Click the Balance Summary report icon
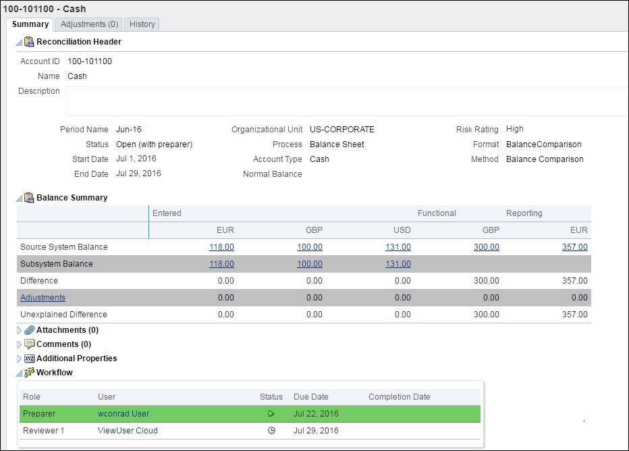 point(28,197)
